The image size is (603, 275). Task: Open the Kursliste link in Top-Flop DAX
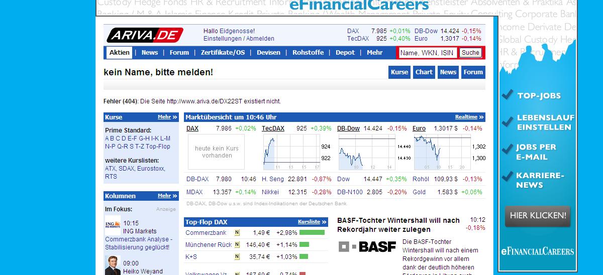click(x=312, y=222)
